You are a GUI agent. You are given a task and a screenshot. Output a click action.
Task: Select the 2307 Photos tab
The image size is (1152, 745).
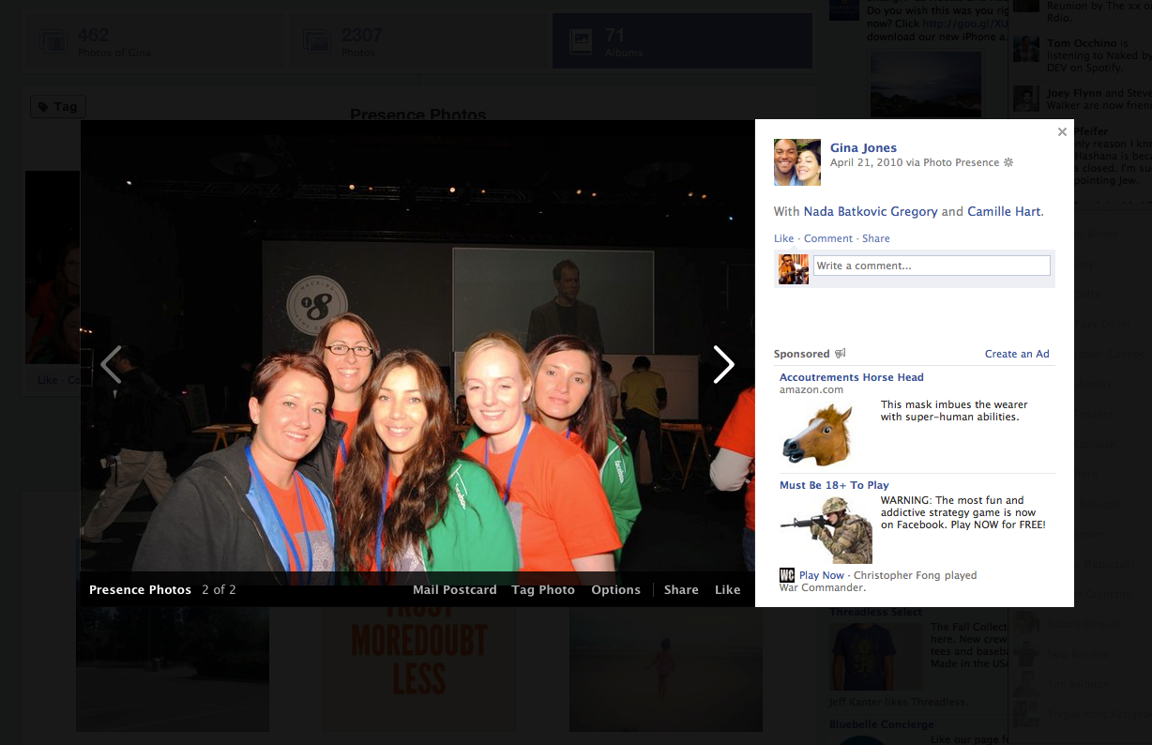(417, 41)
